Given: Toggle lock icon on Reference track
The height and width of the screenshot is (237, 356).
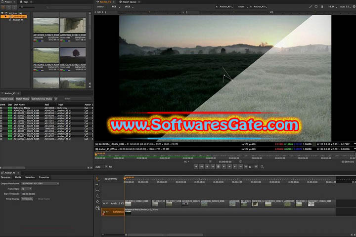Looking at the screenshot, I should [x=104, y=212].
